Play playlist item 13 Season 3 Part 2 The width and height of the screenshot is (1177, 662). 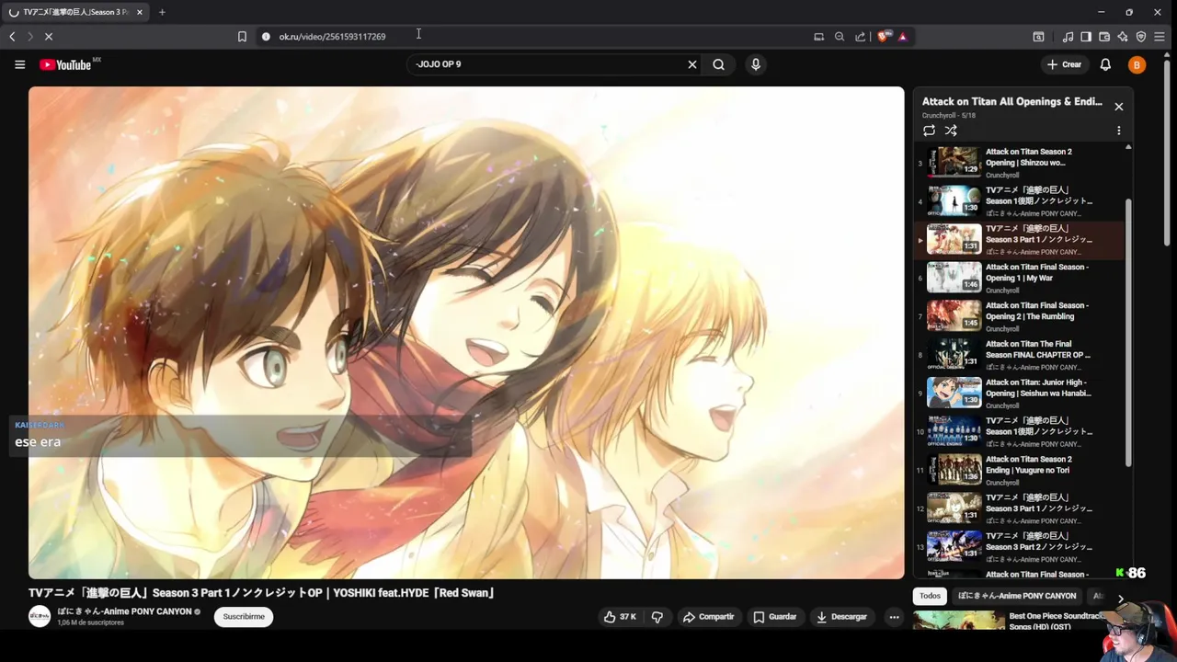pyautogui.click(x=1019, y=547)
